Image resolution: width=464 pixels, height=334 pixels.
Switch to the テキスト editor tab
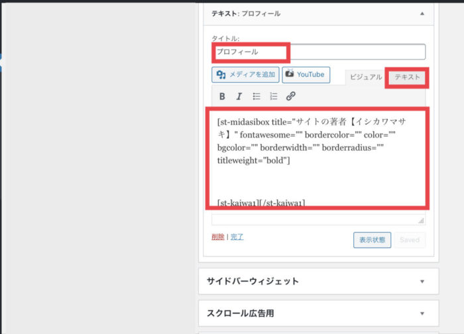(x=407, y=77)
